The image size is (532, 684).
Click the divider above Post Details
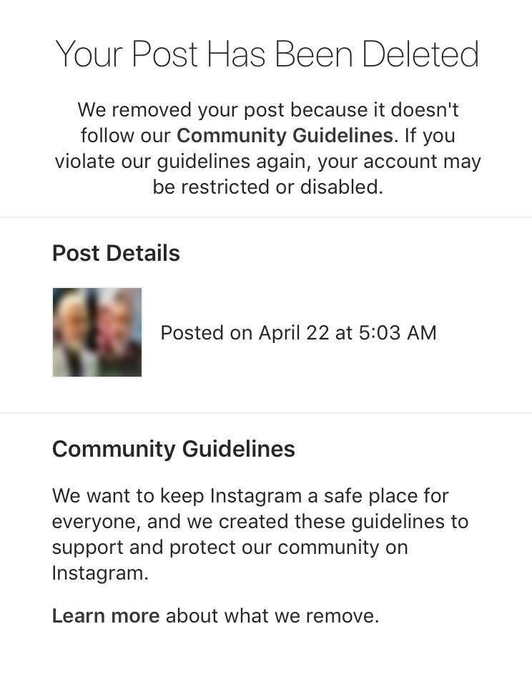coord(266,217)
